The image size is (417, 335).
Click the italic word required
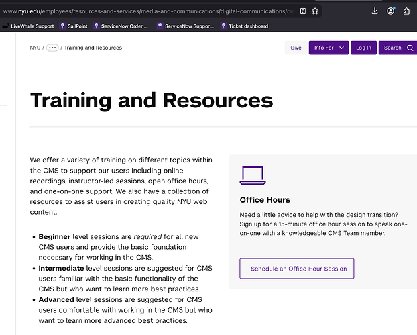pyautogui.click(x=147, y=237)
